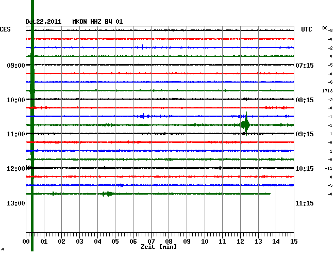Select minute 02 on the time axis
Screen dimensions: 335x255
[61, 242]
